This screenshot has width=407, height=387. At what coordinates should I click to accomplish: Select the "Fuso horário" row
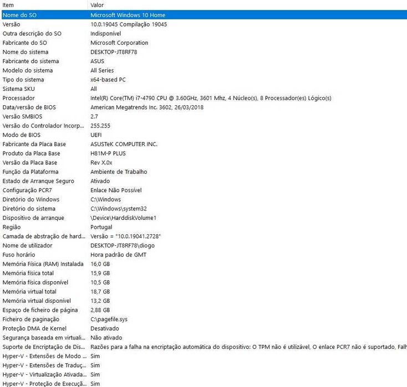[x=204, y=255]
